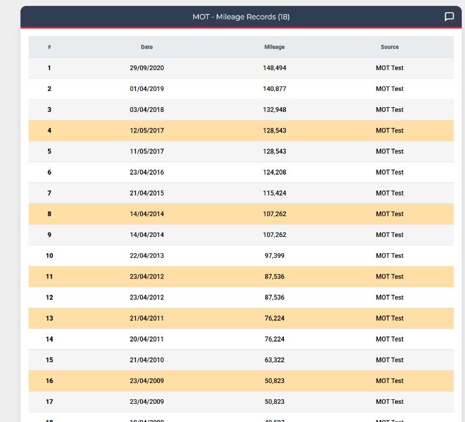Image resolution: width=465 pixels, height=422 pixels.
Task: Select highlighted record number 11
Action: coord(49,277)
